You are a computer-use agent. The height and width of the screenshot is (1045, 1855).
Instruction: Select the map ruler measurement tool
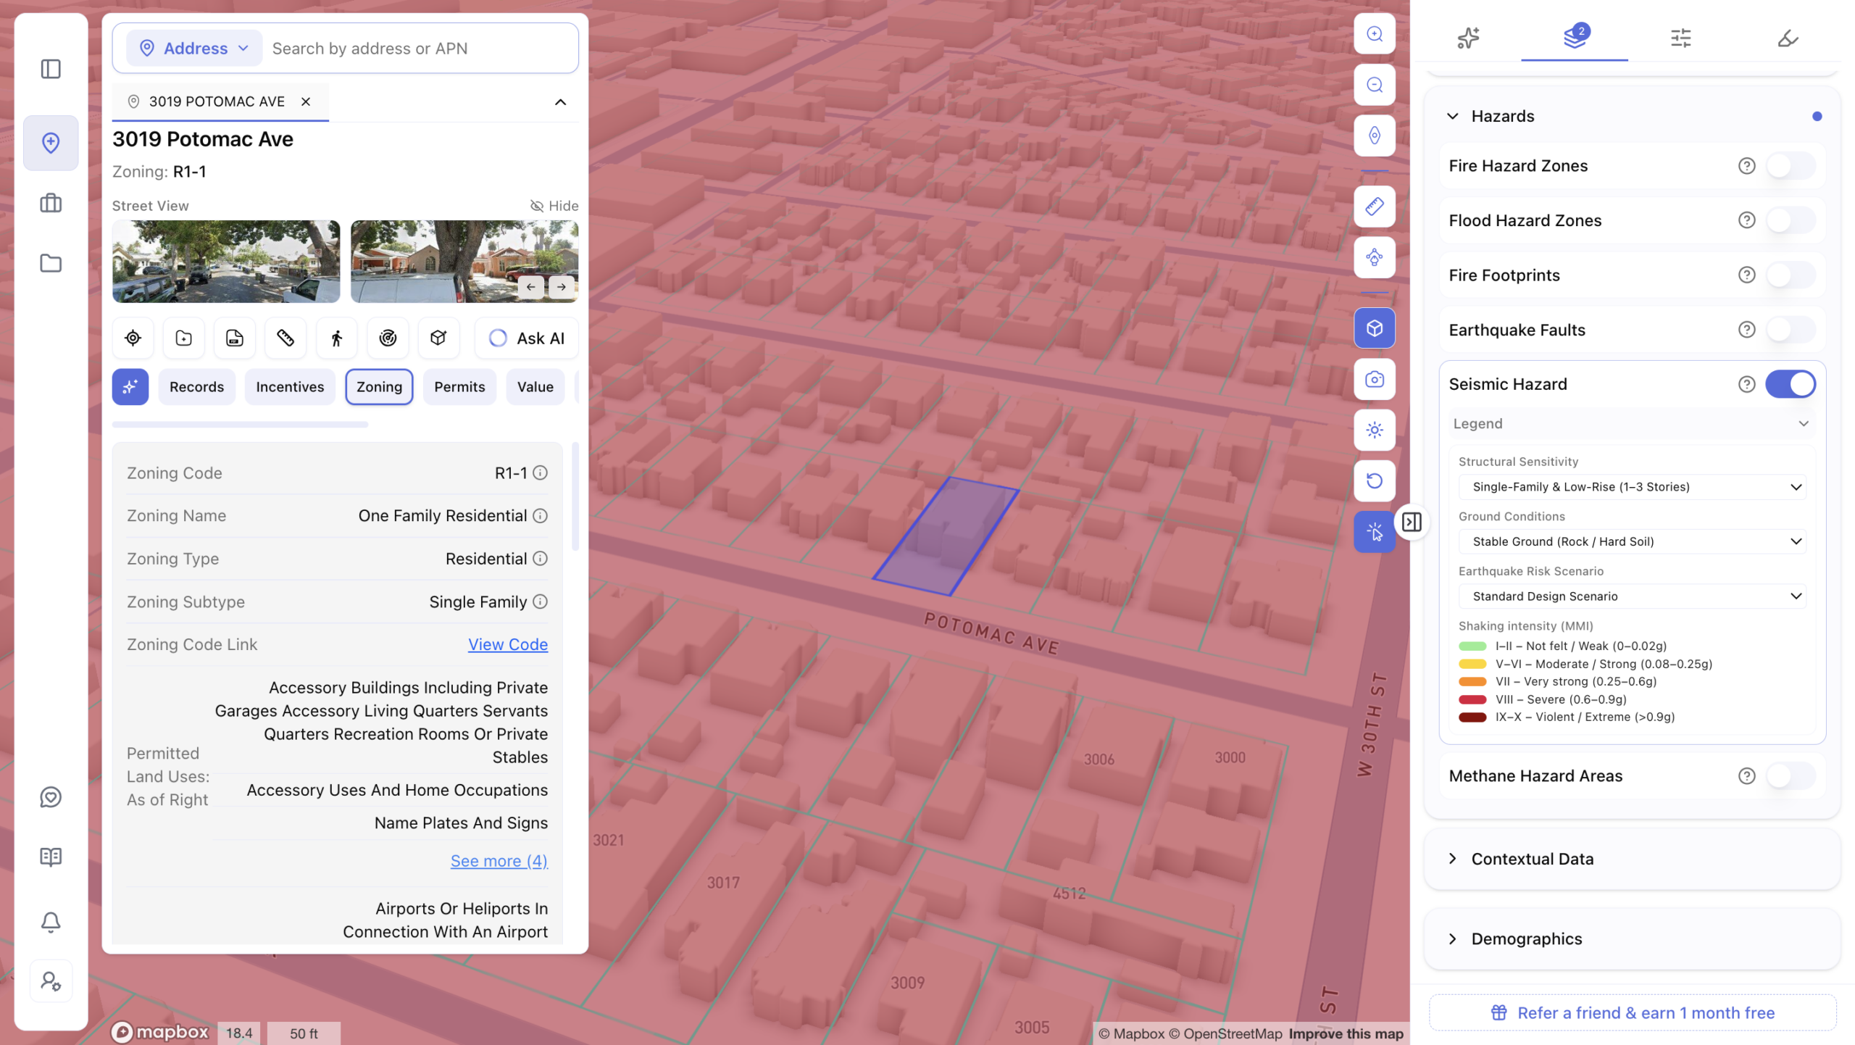click(x=1375, y=207)
